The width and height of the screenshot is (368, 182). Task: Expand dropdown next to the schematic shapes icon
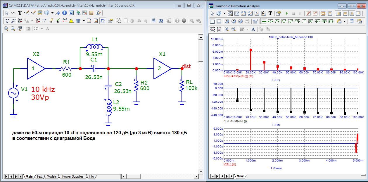(x=52, y=13)
